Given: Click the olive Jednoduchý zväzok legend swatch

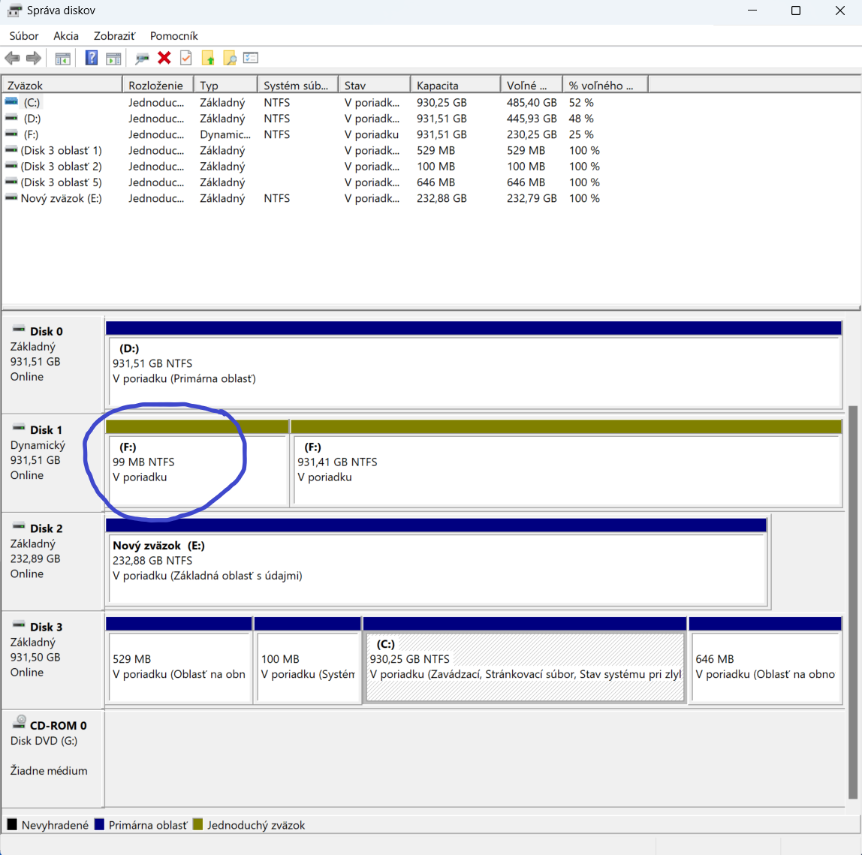Looking at the screenshot, I should coord(198,824).
